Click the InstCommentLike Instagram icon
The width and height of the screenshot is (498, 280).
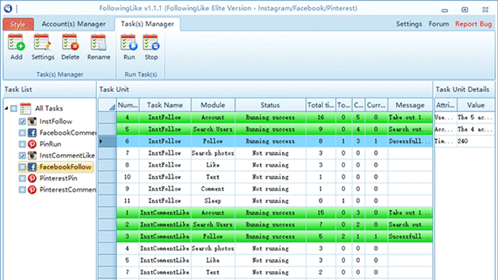pos(32,155)
